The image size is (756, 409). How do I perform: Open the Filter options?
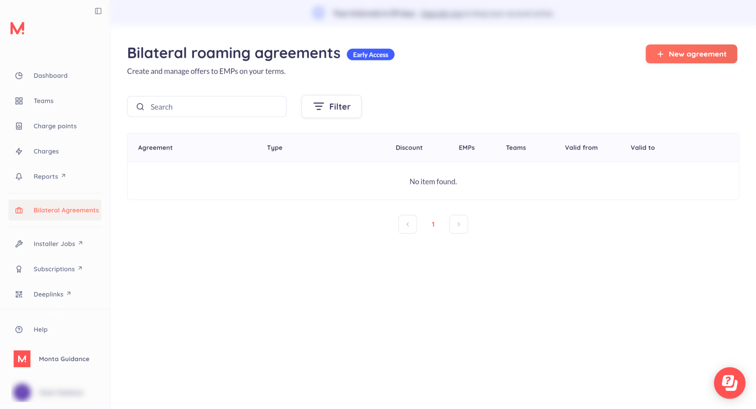331,107
